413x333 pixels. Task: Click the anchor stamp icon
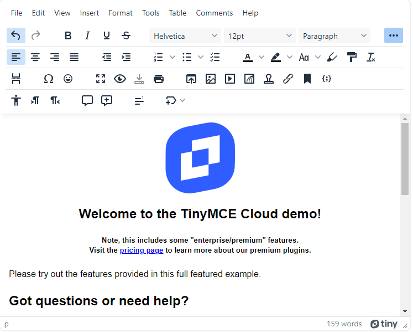(x=269, y=79)
